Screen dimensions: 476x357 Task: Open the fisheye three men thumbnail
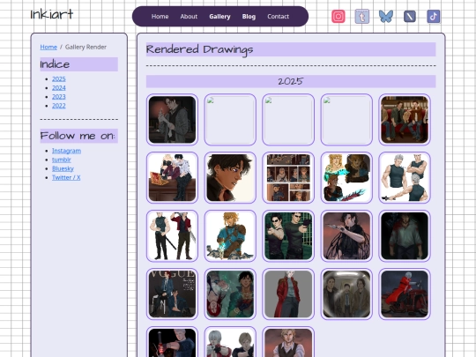pyautogui.click(x=346, y=294)
